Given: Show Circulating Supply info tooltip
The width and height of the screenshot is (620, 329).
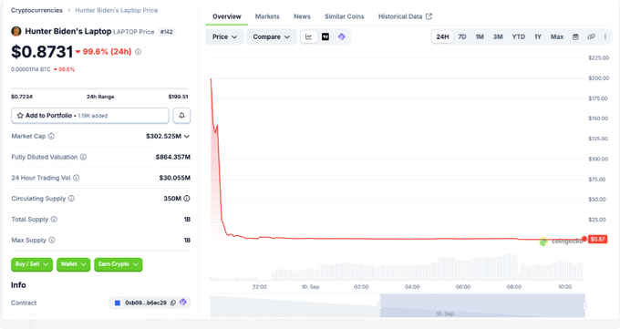Looking at the screenshot, I should pos(71,199).
